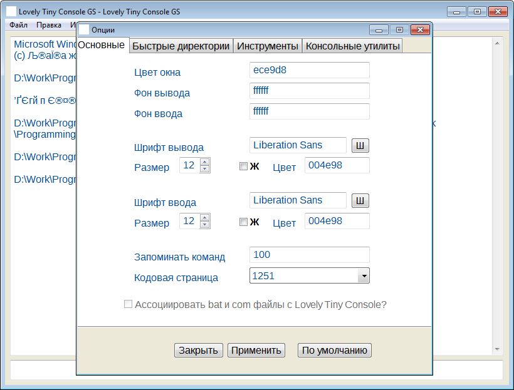Click the Шрифт вывода font name field

(x=298, y=145)
